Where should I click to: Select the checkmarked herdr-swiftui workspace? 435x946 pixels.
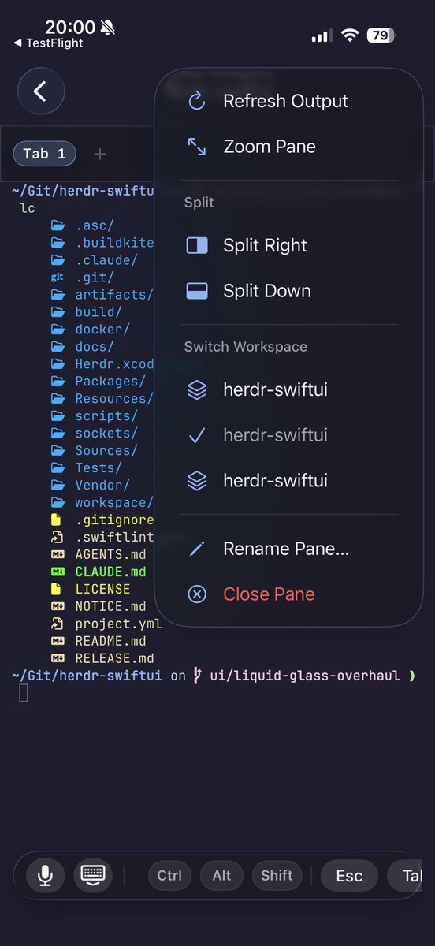(288, 435)
